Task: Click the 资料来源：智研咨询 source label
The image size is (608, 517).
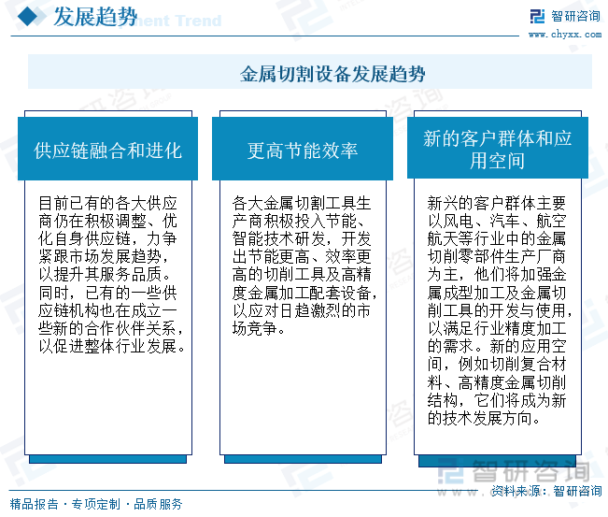Action: (x=546, y=491)
